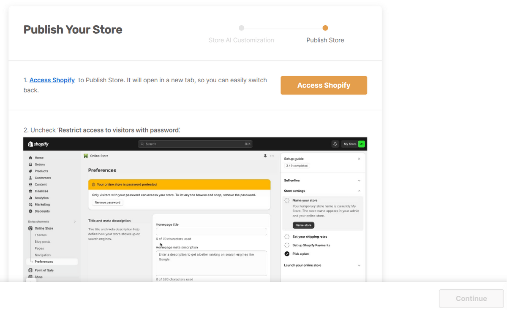Click the Finances bank icon in sidebar

pyautogui.click(x=30, y=191)
